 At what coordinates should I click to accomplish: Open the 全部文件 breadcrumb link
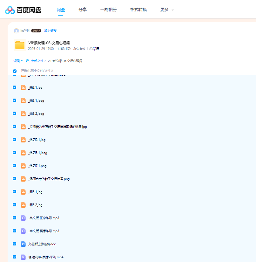click(x=37, y=61)
